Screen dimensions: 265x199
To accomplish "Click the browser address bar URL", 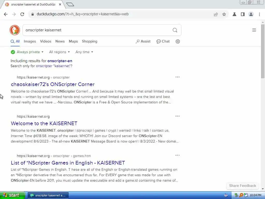I will point(83,14).
